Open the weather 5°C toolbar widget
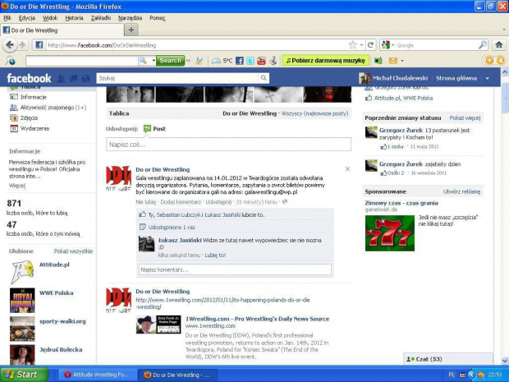The width and height of the screenshot is (509, 382). pyautogui.click(x=222, y=61)
